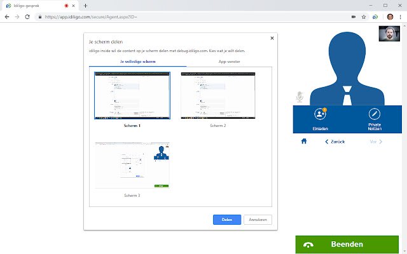The height and width of the screenshot is (254, 407).
Task: Bookmark this page with the star icon
Action: pos(364,17)
